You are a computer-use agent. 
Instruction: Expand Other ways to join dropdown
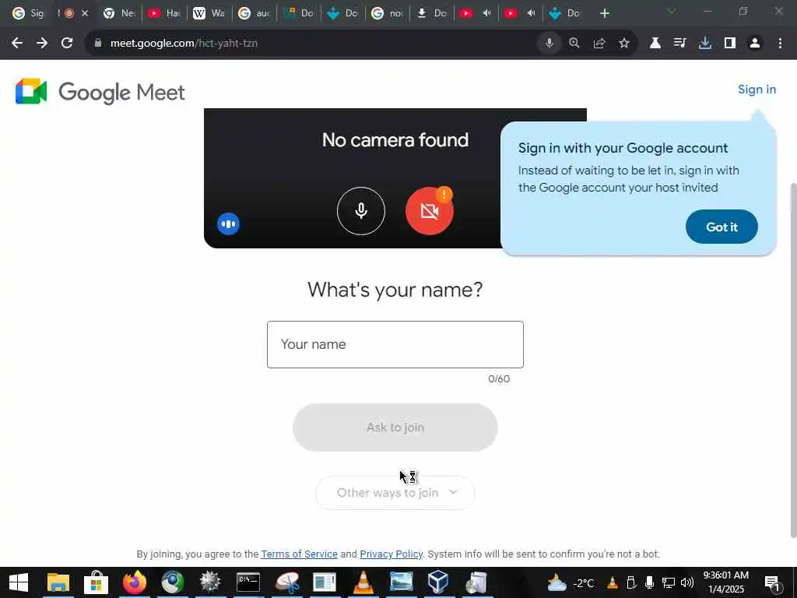point(395,493)
